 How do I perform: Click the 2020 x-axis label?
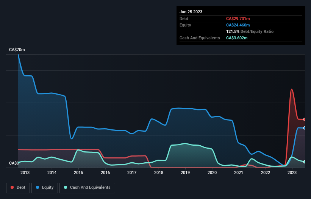(212, 173)
